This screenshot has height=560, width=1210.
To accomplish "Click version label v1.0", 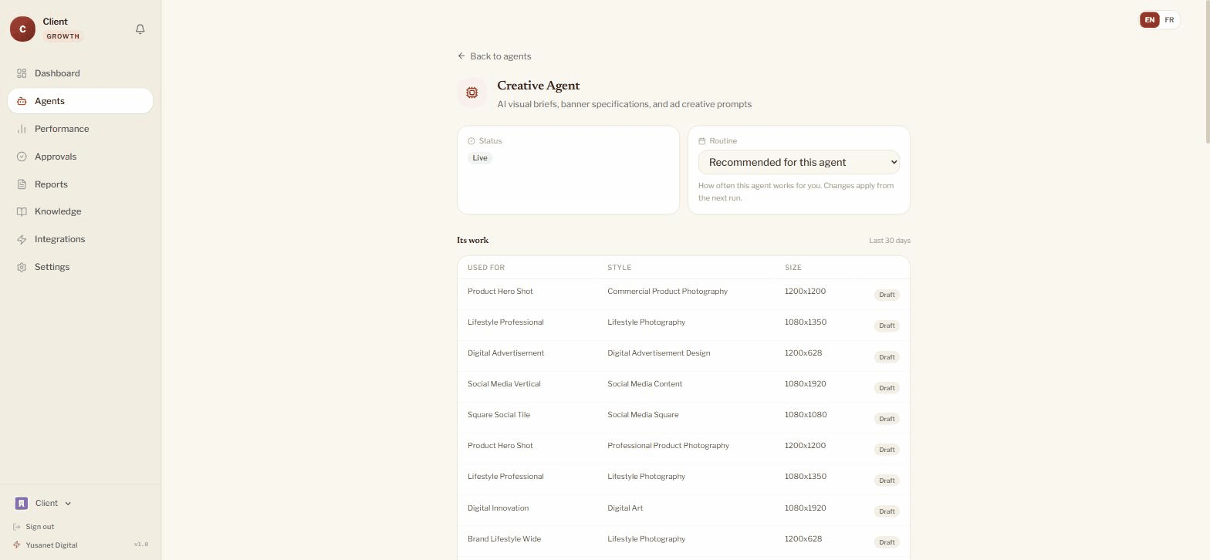I will [141, 545].
